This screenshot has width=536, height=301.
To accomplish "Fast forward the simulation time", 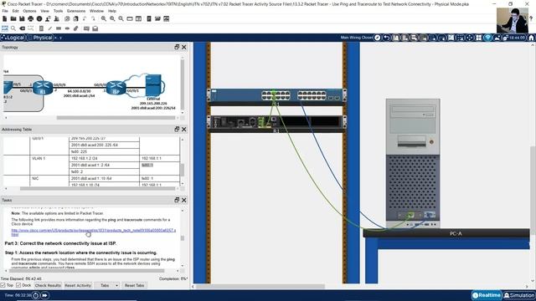I will [44, 295].
